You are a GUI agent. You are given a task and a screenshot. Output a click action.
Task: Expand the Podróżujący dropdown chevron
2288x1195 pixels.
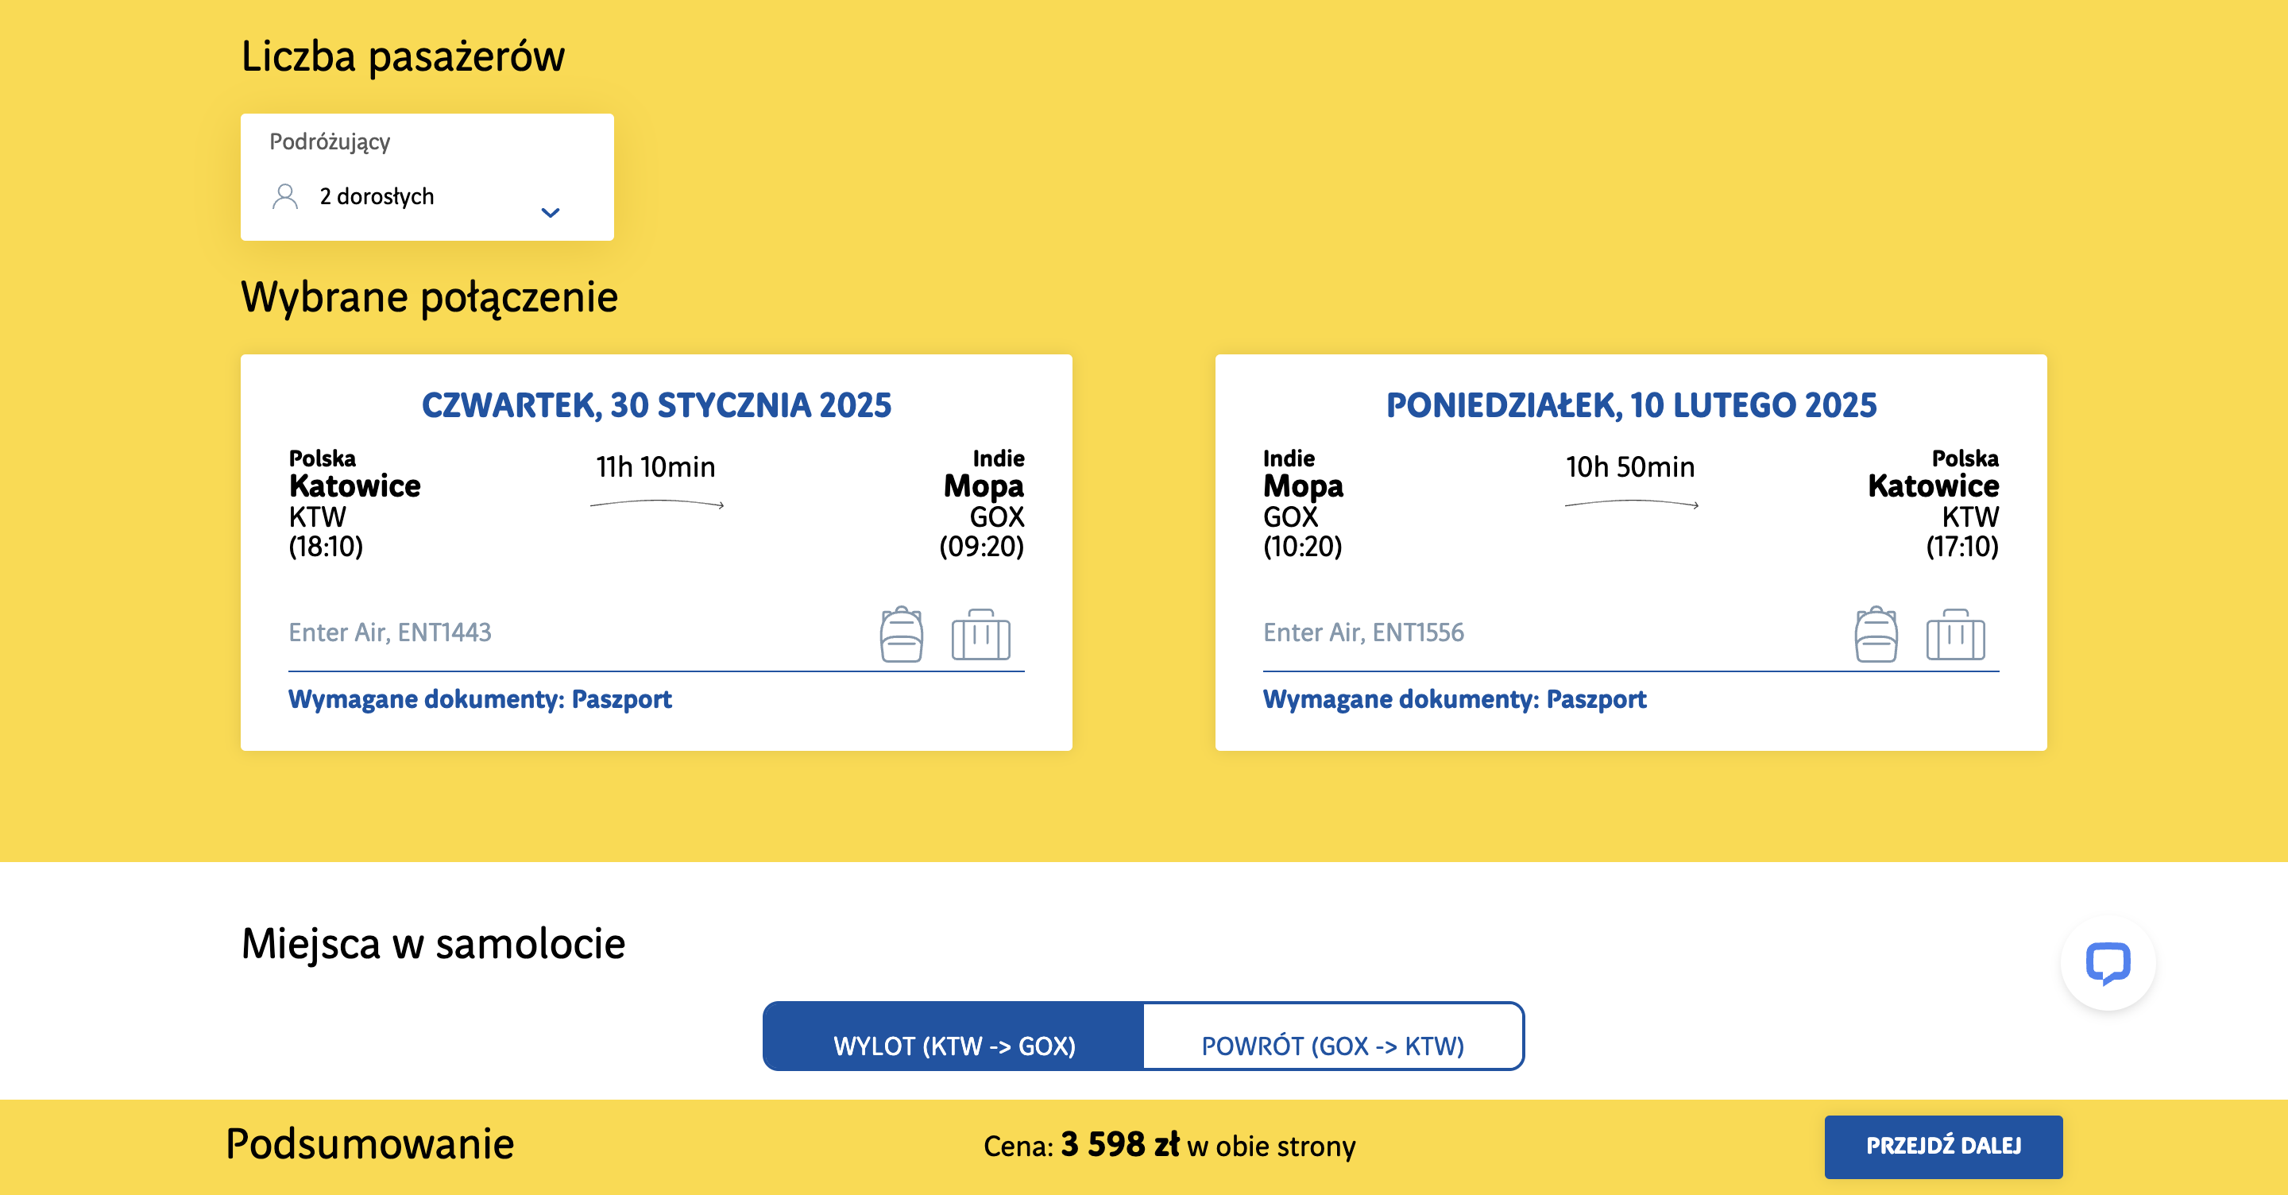(551, 212)
